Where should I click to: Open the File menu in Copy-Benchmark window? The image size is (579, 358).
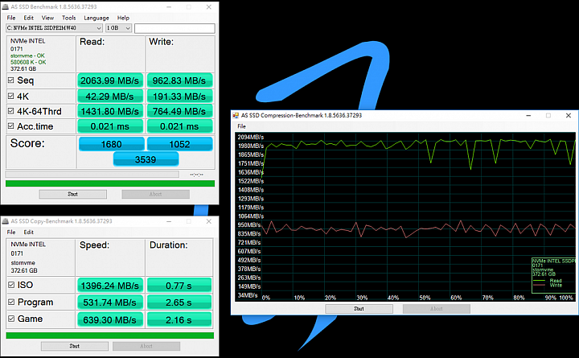pyautogui.click(x=11, y=232)
